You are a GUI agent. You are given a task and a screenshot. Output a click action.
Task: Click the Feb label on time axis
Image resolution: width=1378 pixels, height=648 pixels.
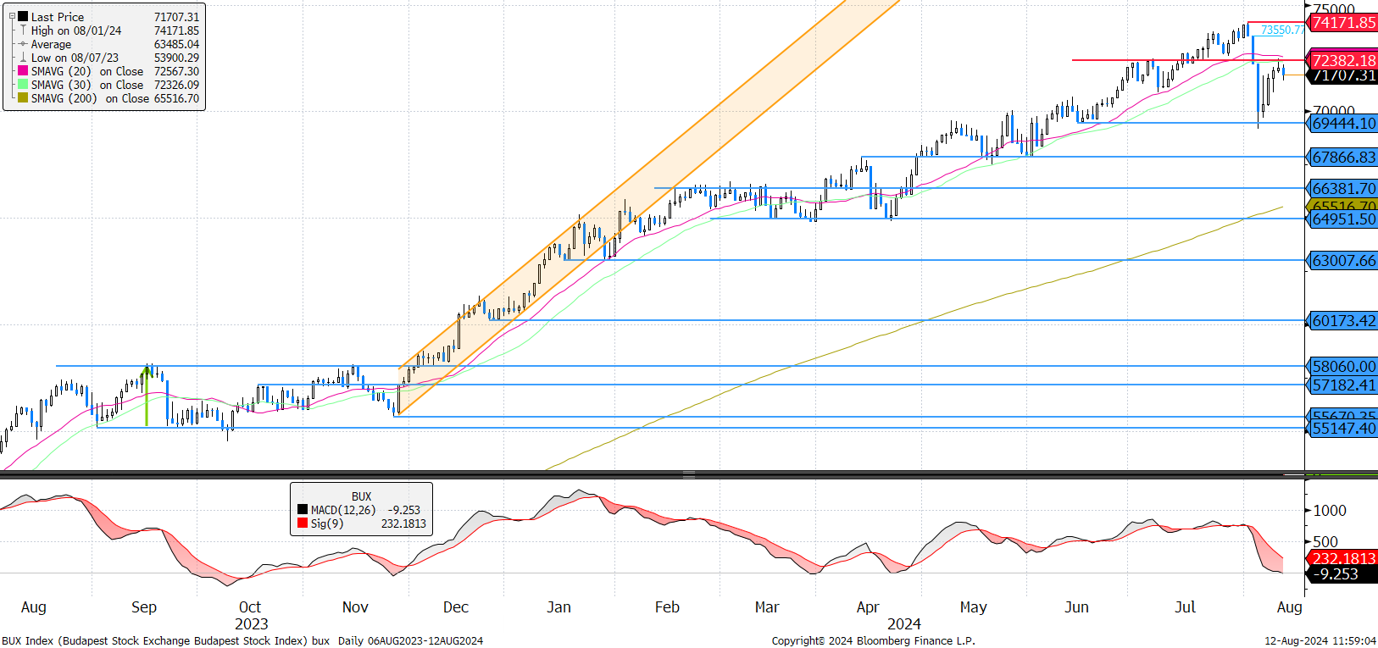coord(667,607)
